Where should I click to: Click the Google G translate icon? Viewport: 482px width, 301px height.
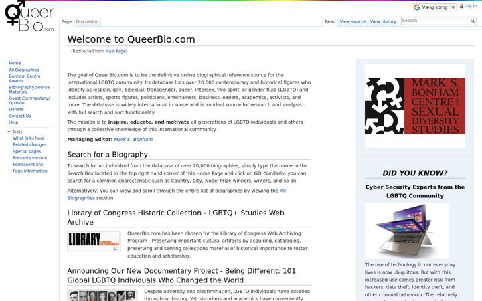click(x=417, y=7)
